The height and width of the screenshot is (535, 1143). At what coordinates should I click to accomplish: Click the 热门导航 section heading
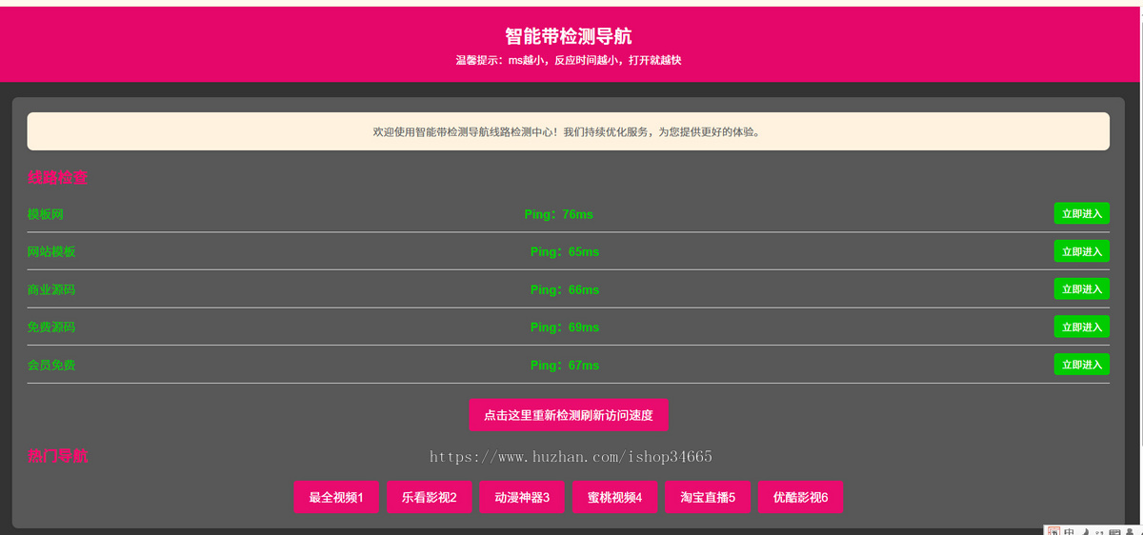coord(58,456)
